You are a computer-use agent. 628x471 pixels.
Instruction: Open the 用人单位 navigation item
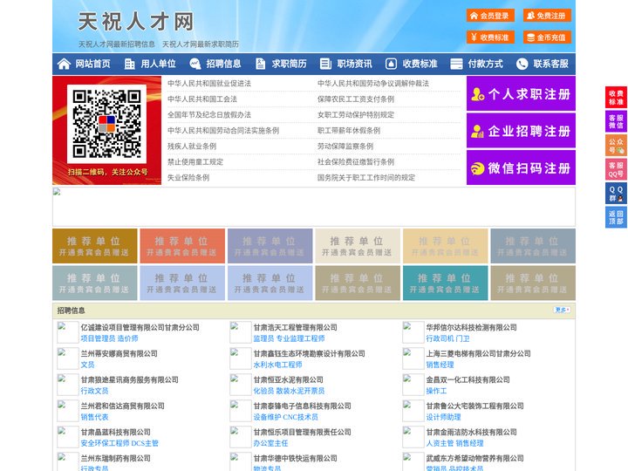pos(158,64)
